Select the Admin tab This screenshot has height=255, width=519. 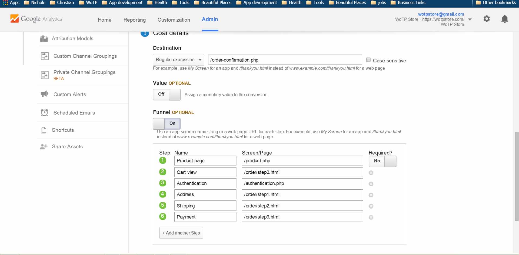pos(210,19)
